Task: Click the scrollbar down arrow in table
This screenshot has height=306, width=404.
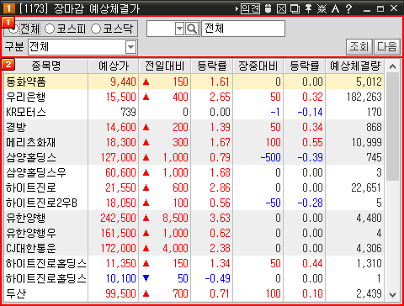Action: tap(392, 295)
